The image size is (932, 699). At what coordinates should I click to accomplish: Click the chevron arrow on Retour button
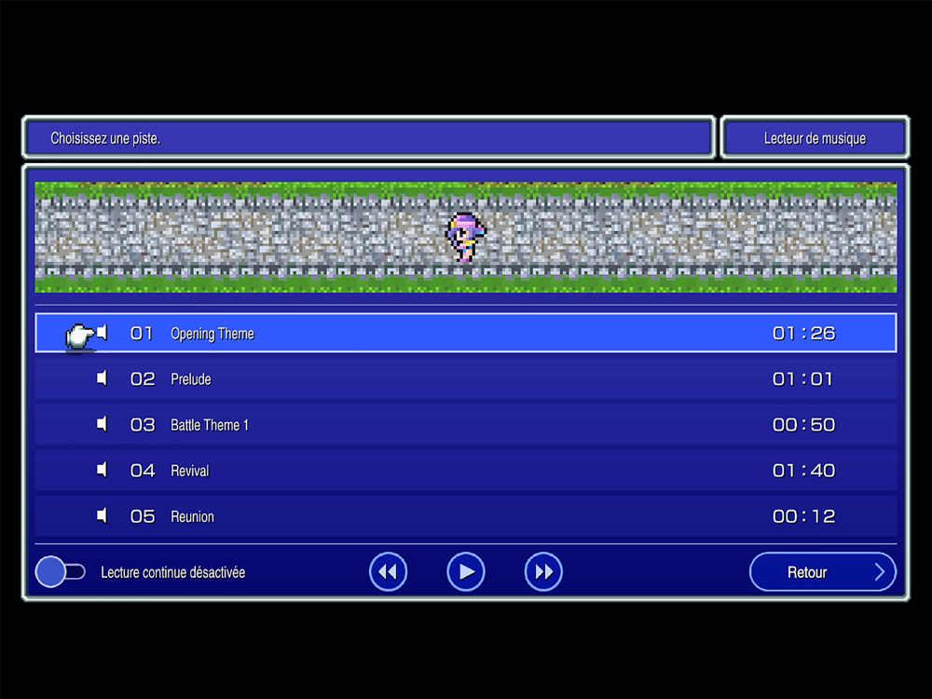pyautogui.click(x=880, y=572)
